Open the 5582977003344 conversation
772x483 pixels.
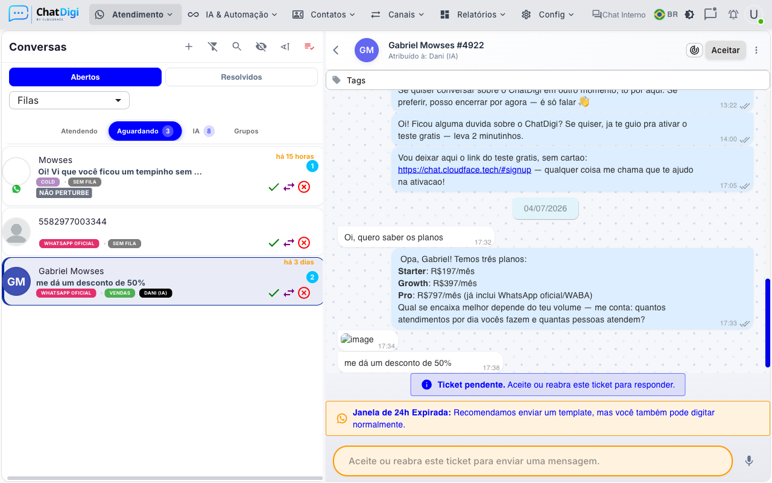(x=163, y=232)
